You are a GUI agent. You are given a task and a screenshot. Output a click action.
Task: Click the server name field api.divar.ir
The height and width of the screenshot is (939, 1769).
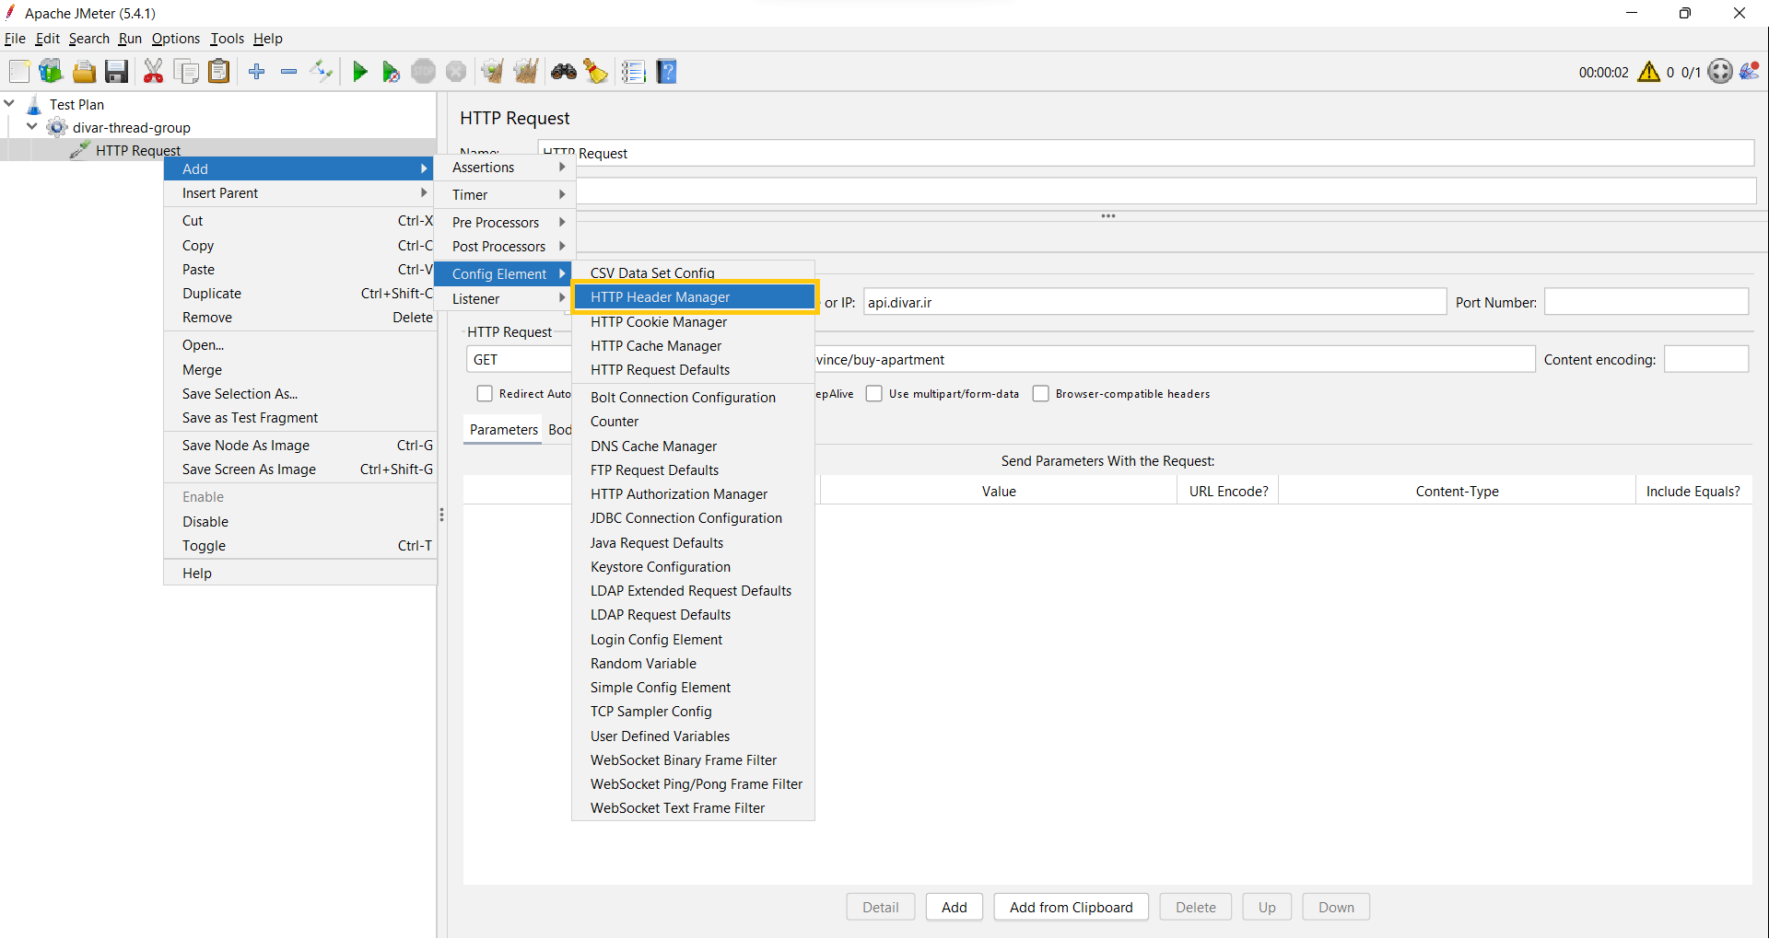[1154, 302]
